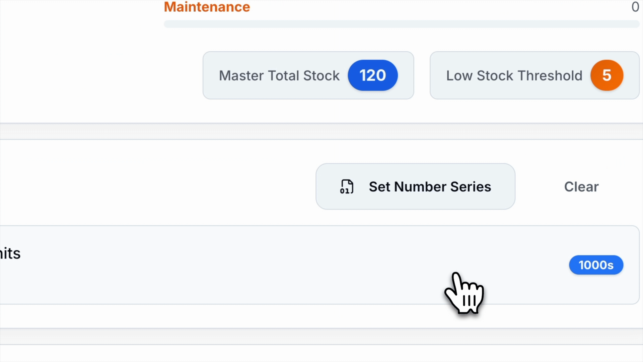Click the blue 120 stock count badge
643x362 pixels.
[x=372, y=75]
